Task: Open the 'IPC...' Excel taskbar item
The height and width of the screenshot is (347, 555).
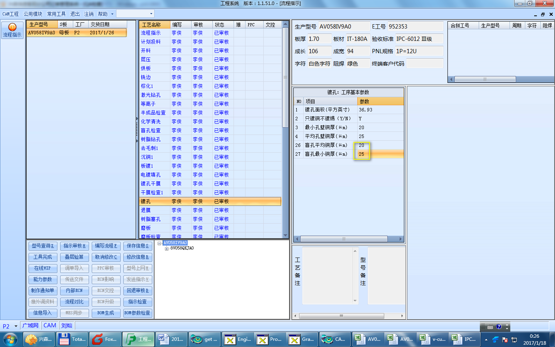Action: [465, 339]
